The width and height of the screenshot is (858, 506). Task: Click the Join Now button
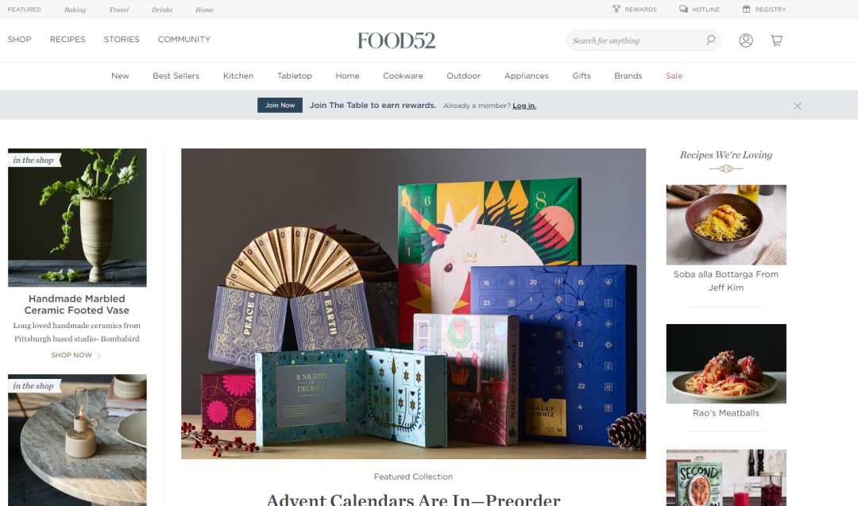coord(280,105)
